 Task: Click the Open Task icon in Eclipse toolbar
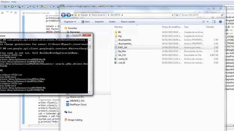tap(46, 7)
